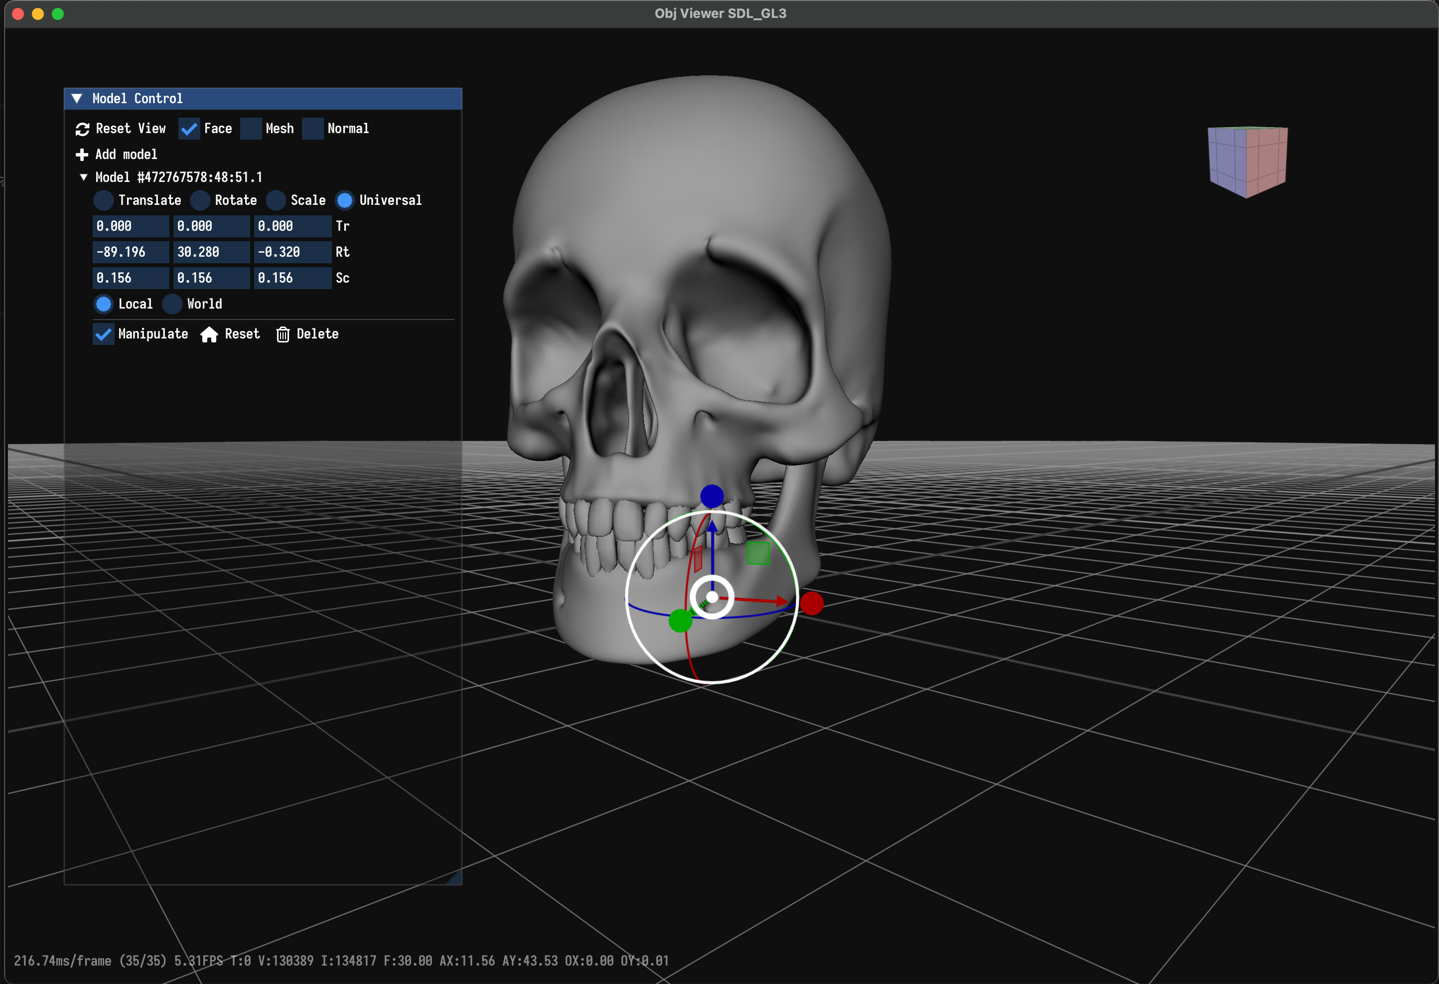Image resolution: width=1439 pixels, height=984 pixels.
Task: Click the Delete trash icon
Action: click(283, 334)
